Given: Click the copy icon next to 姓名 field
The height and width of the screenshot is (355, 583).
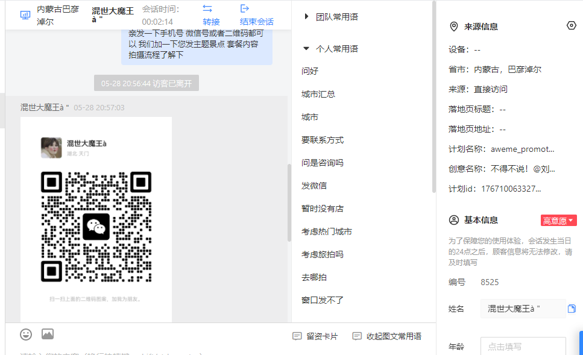Looking at the screenshot, I should pos(572,309).
